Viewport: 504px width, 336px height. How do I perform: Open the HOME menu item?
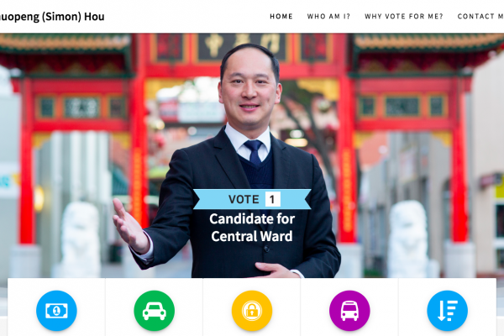coord(281,17)
